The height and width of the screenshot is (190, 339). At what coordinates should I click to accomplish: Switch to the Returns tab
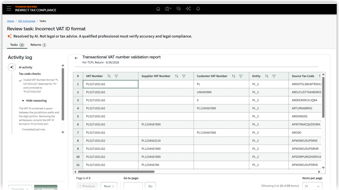38,45
